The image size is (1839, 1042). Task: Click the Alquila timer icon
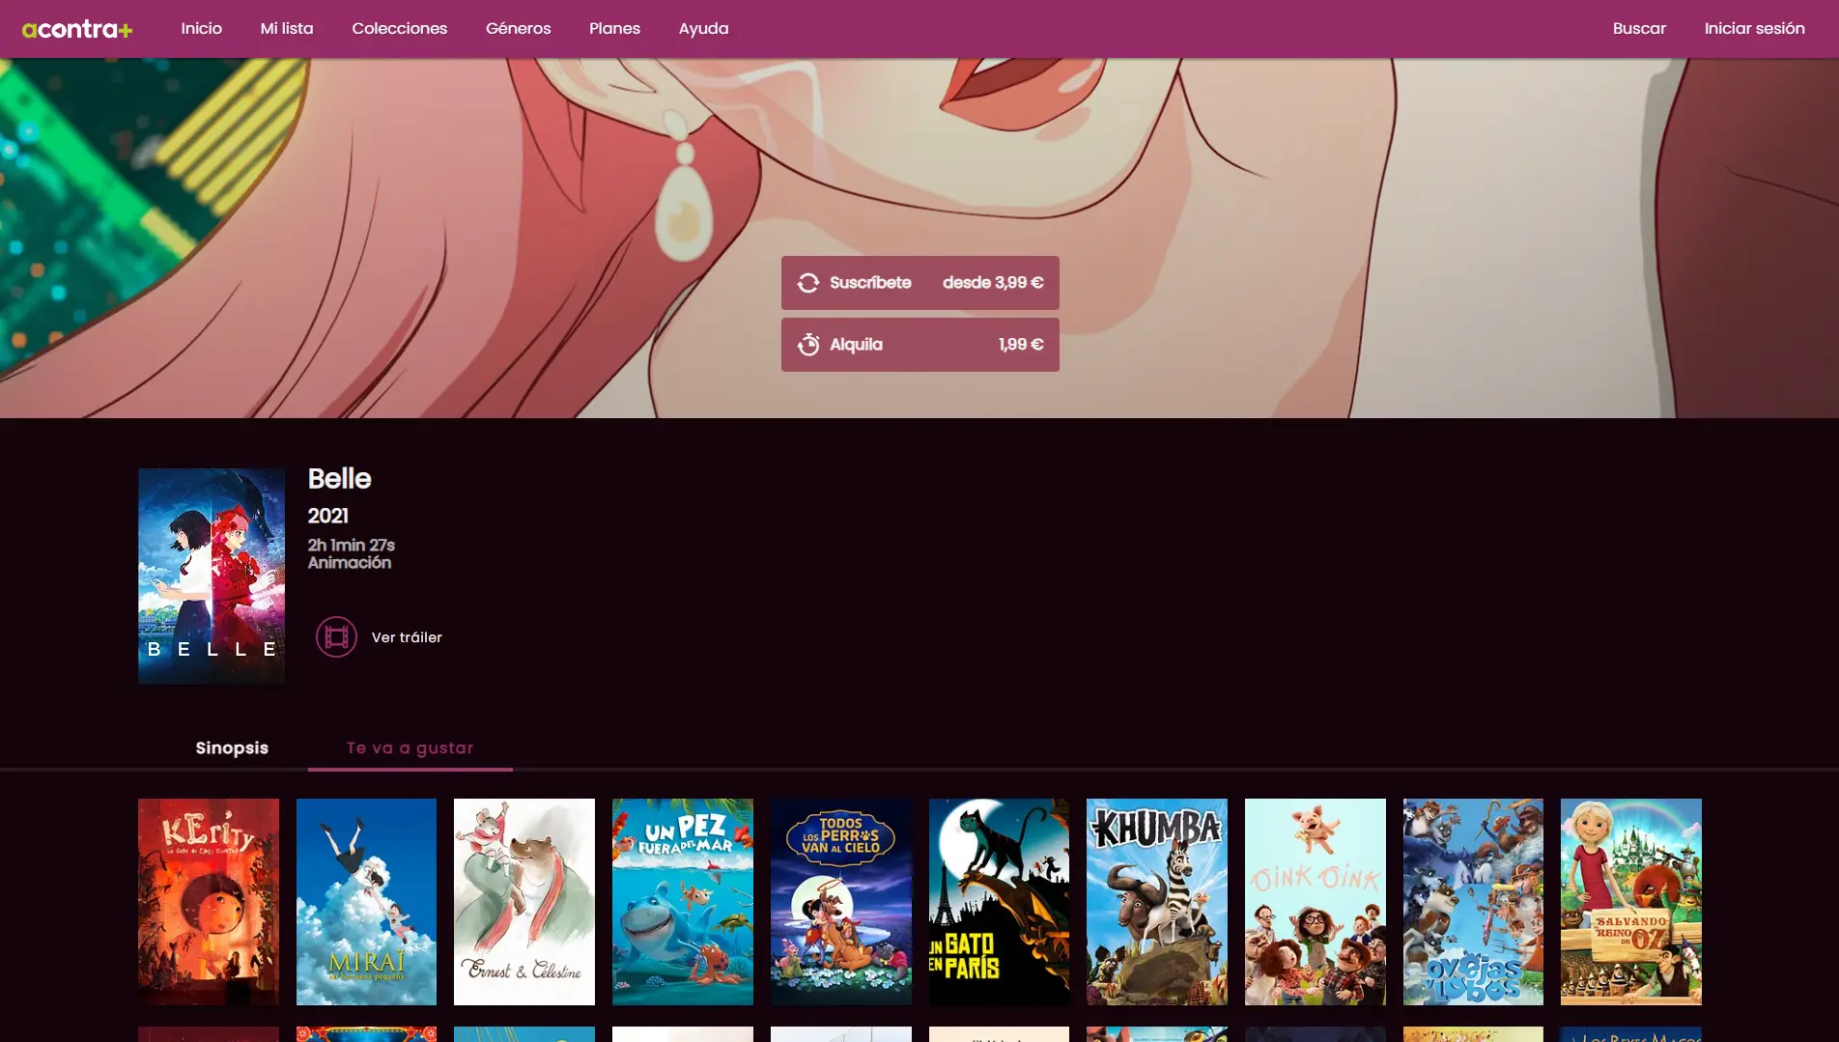(808, 345)
